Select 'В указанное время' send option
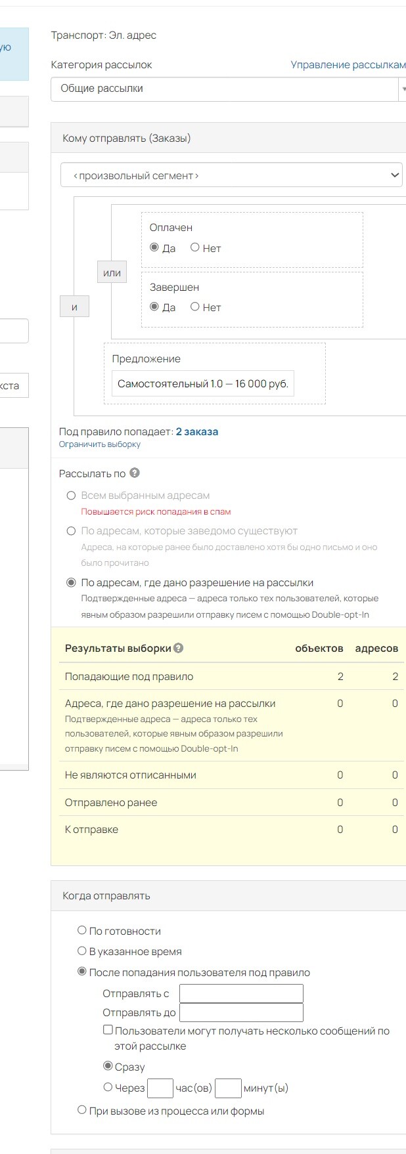 click(82, 951)
